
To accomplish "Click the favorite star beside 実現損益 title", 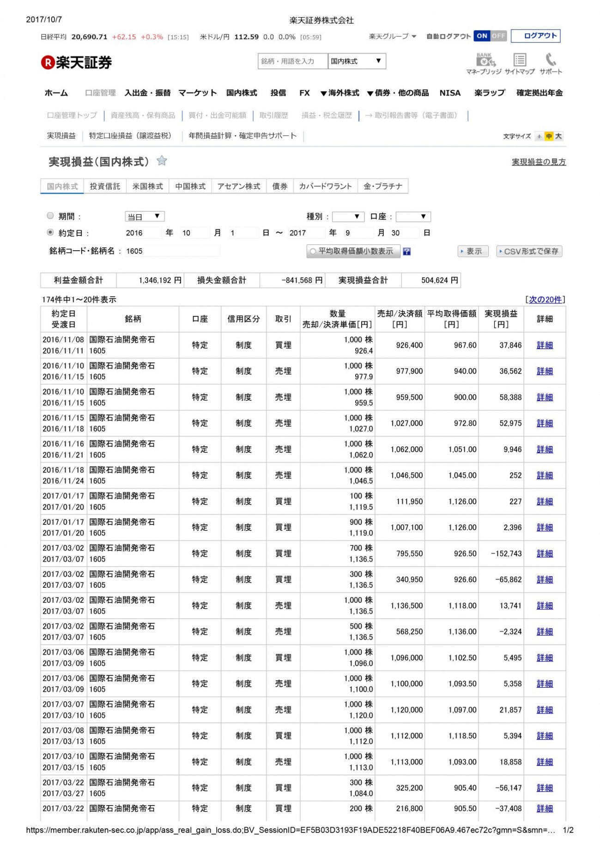I will click(162, 161).
